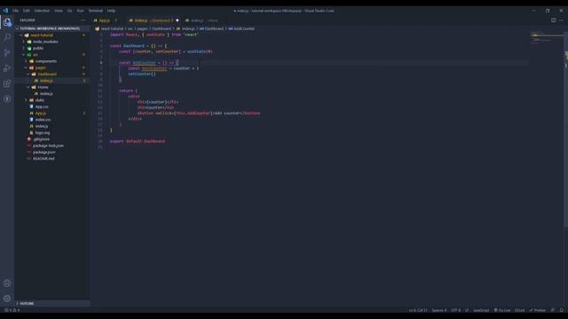This screenshot has width=568, height=319.
Task: Open the Help menu
Action: pos(112,11)
